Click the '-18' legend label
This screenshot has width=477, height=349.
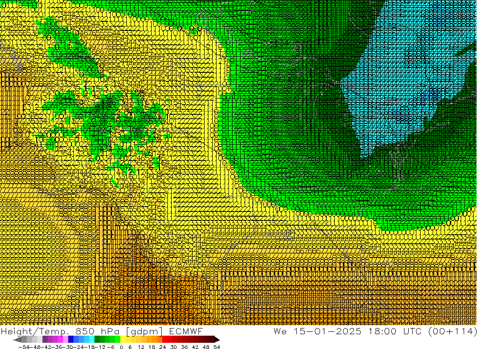click(89, 347)
